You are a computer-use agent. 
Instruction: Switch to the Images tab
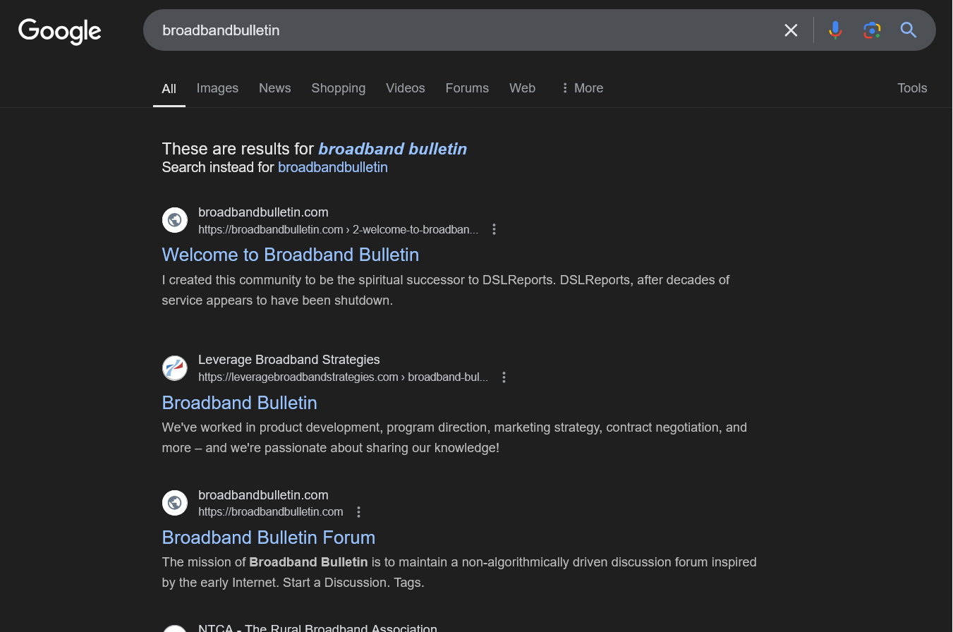[217, 88]
